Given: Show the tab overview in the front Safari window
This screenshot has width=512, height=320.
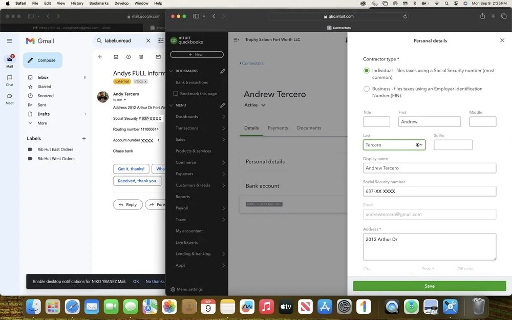Looking at the screenshot, I should click(504, 16).
